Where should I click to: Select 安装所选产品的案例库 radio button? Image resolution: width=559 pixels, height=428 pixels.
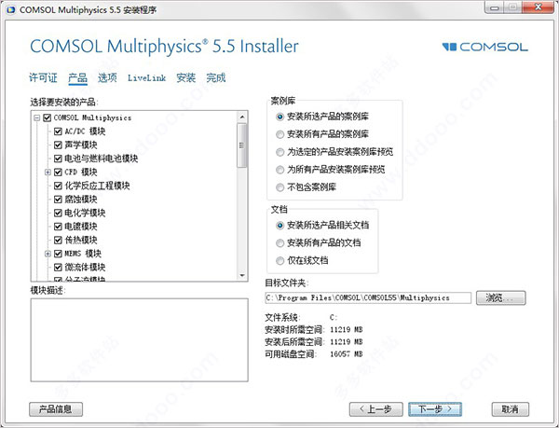pyautogui.click(x=279, y=117)
